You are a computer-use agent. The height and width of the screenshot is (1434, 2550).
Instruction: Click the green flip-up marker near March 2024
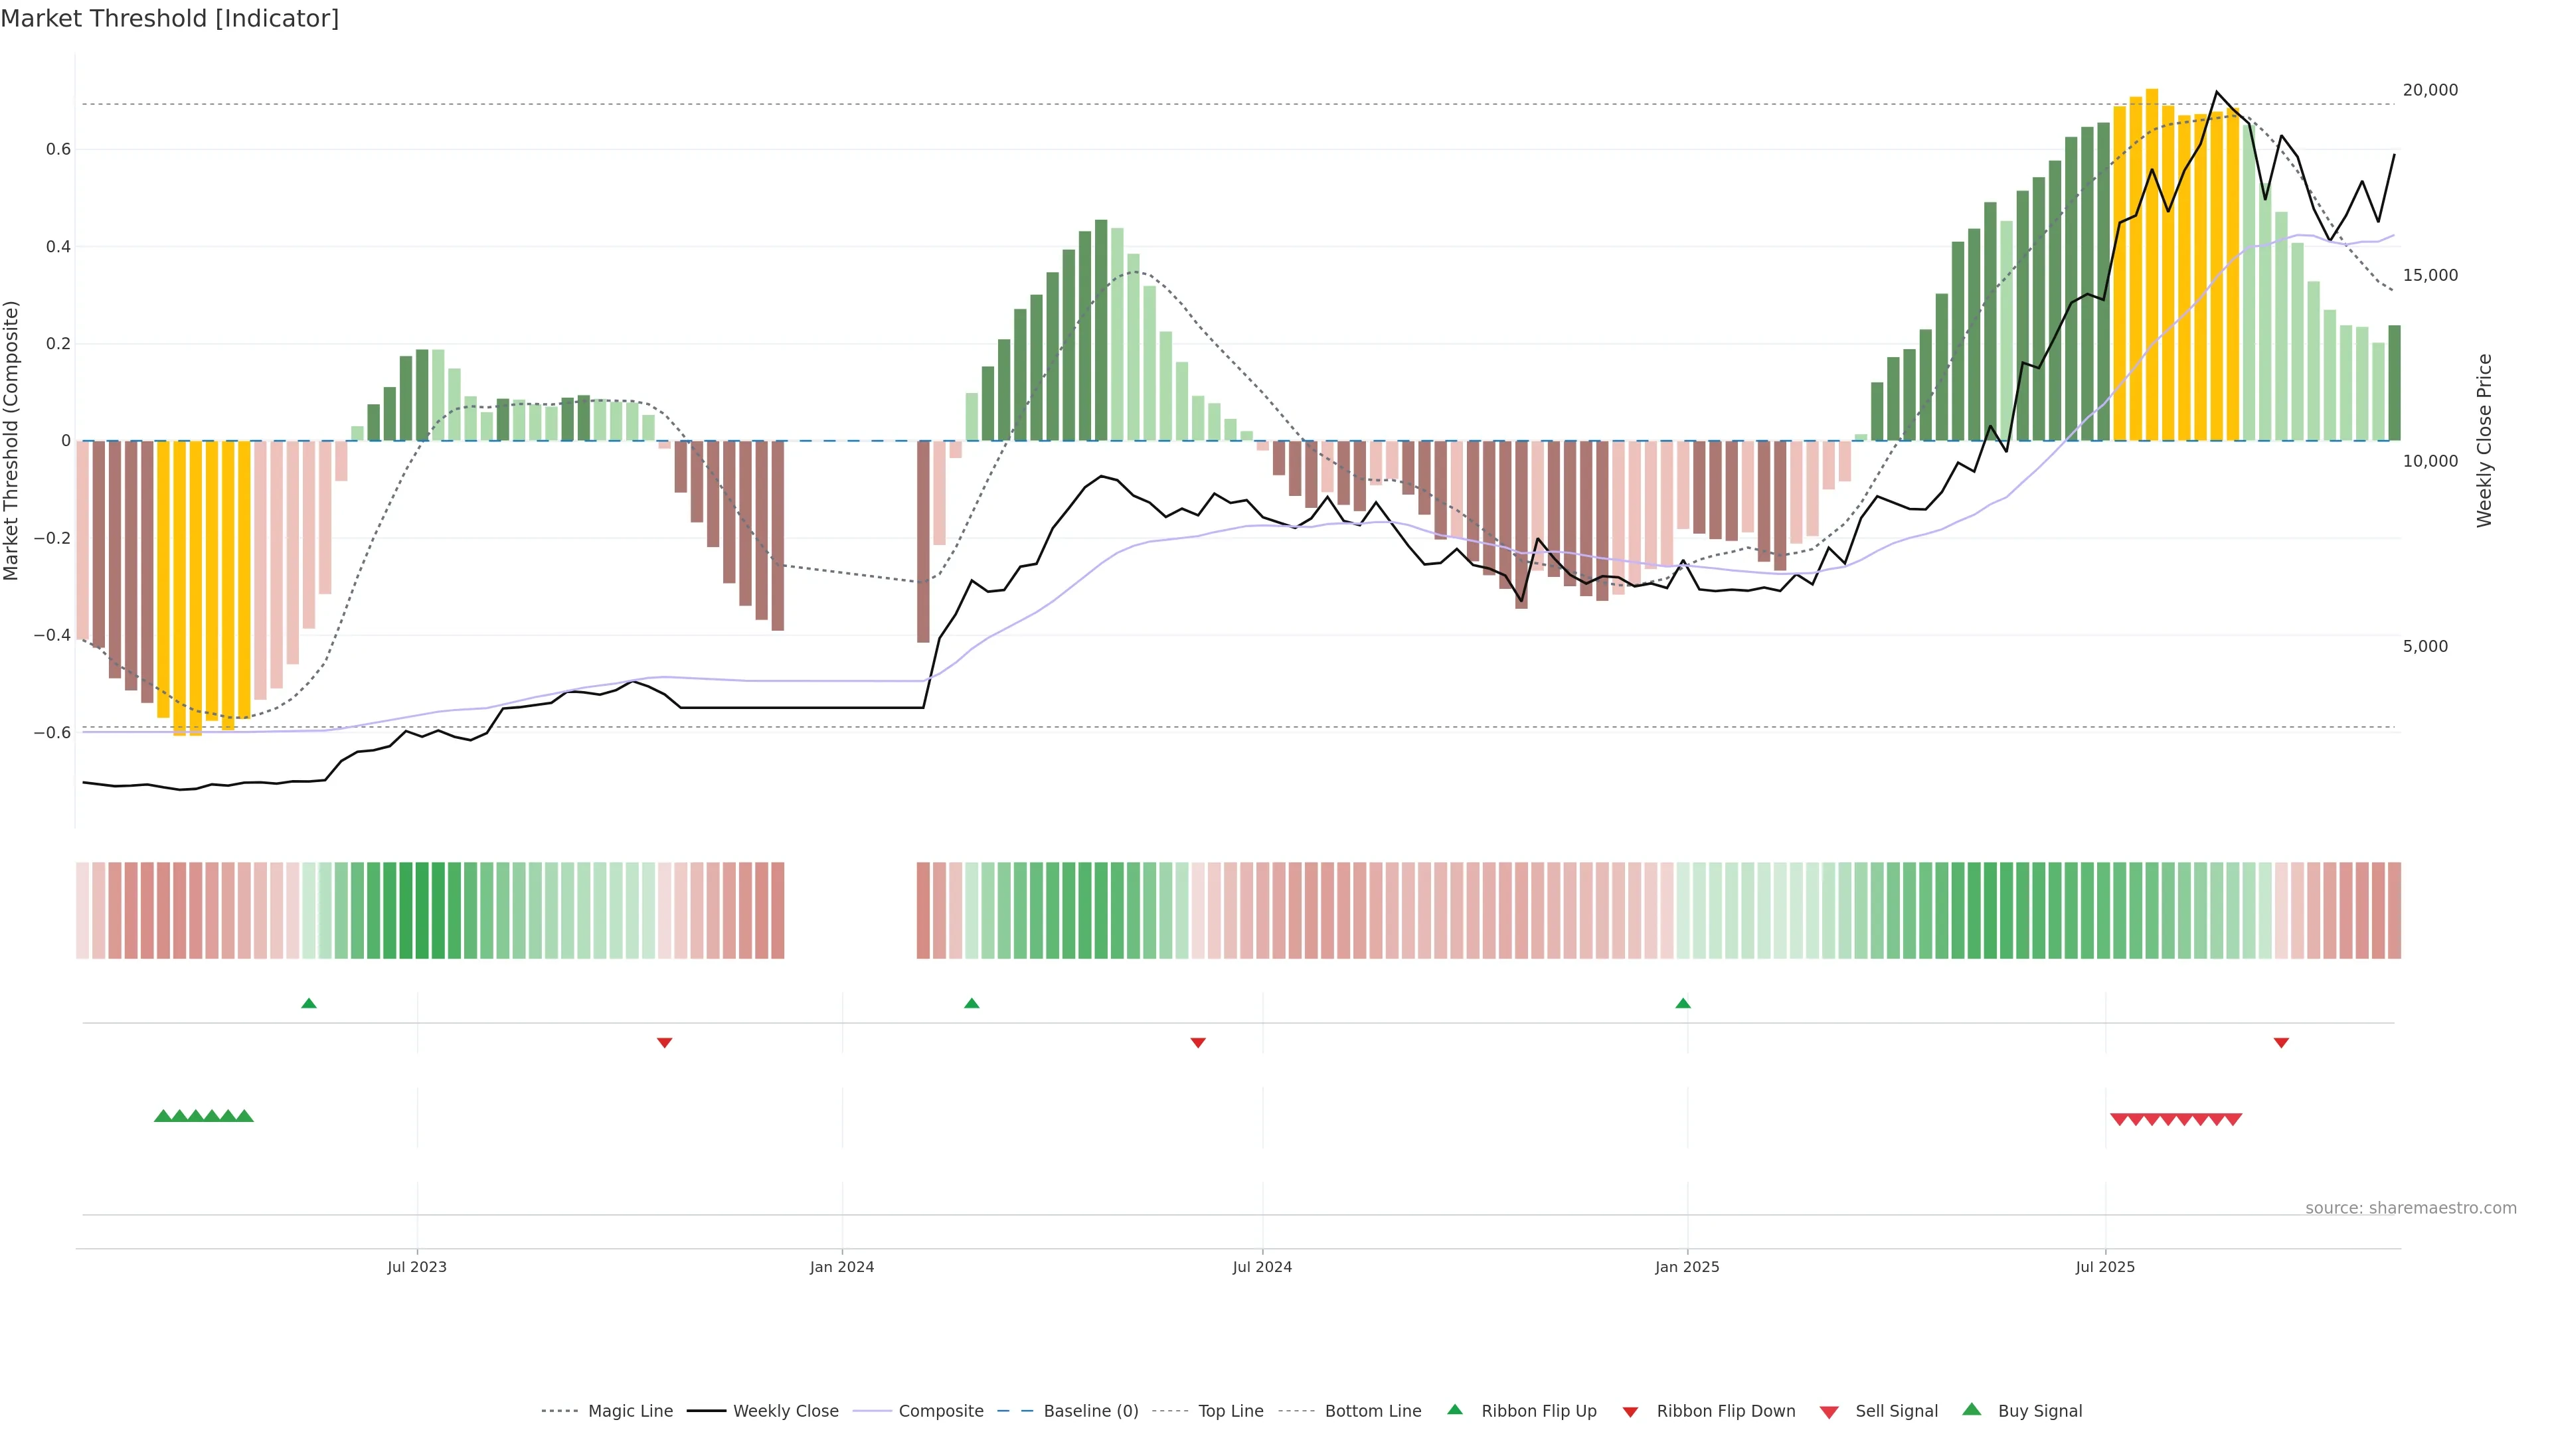click(x=972, y=1004)
